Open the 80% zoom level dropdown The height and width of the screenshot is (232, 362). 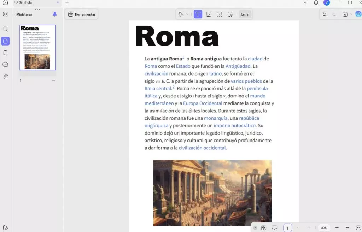click(324, 228)
